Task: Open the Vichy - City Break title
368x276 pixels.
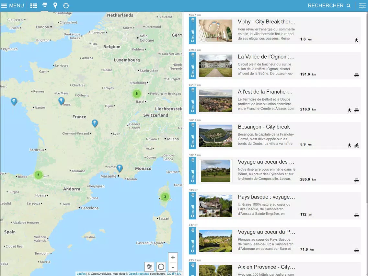Action: (x=266, y=22)
